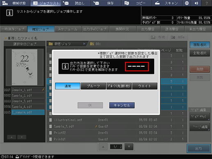Open the 送信履歴 send history tab
This screenshot has width=212, height=159.
[172, 29]
